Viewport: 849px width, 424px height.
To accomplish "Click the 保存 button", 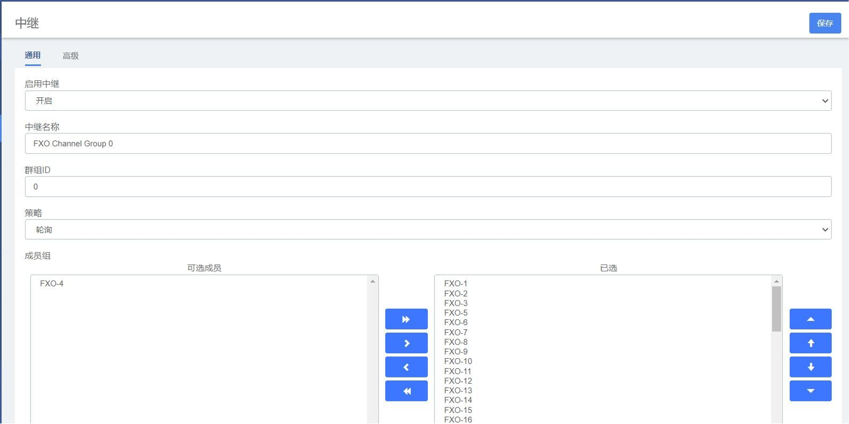I will (825, 23).
